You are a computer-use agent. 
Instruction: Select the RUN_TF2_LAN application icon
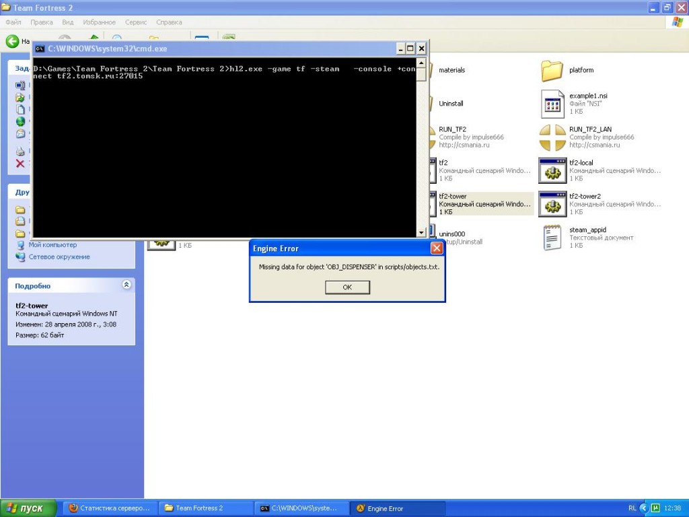tap(552, 137)
